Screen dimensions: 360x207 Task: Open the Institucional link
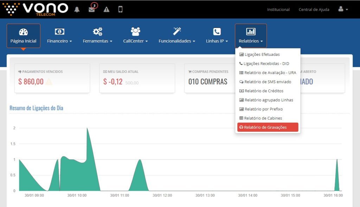coord(278,9)
